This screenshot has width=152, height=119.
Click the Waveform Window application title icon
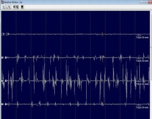2,2
